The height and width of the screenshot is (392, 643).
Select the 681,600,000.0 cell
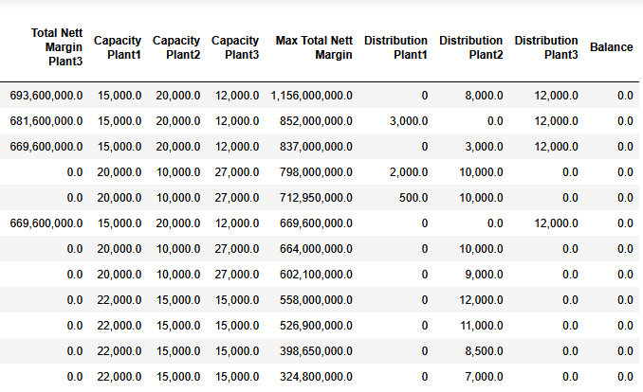tap(46, 121)
